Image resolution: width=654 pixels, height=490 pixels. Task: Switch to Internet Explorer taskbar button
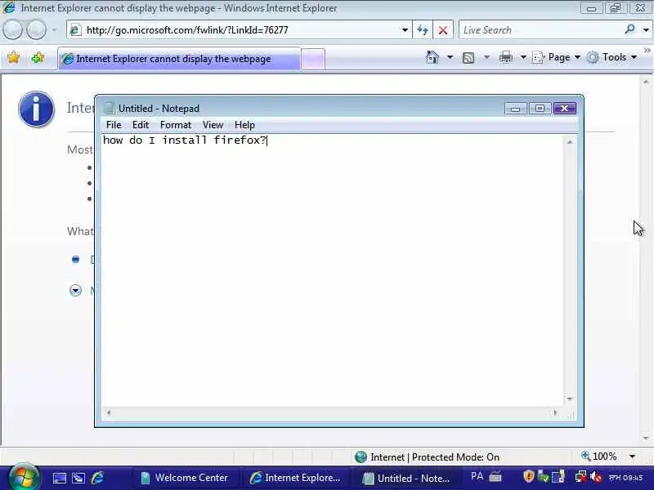pos(295,478)
